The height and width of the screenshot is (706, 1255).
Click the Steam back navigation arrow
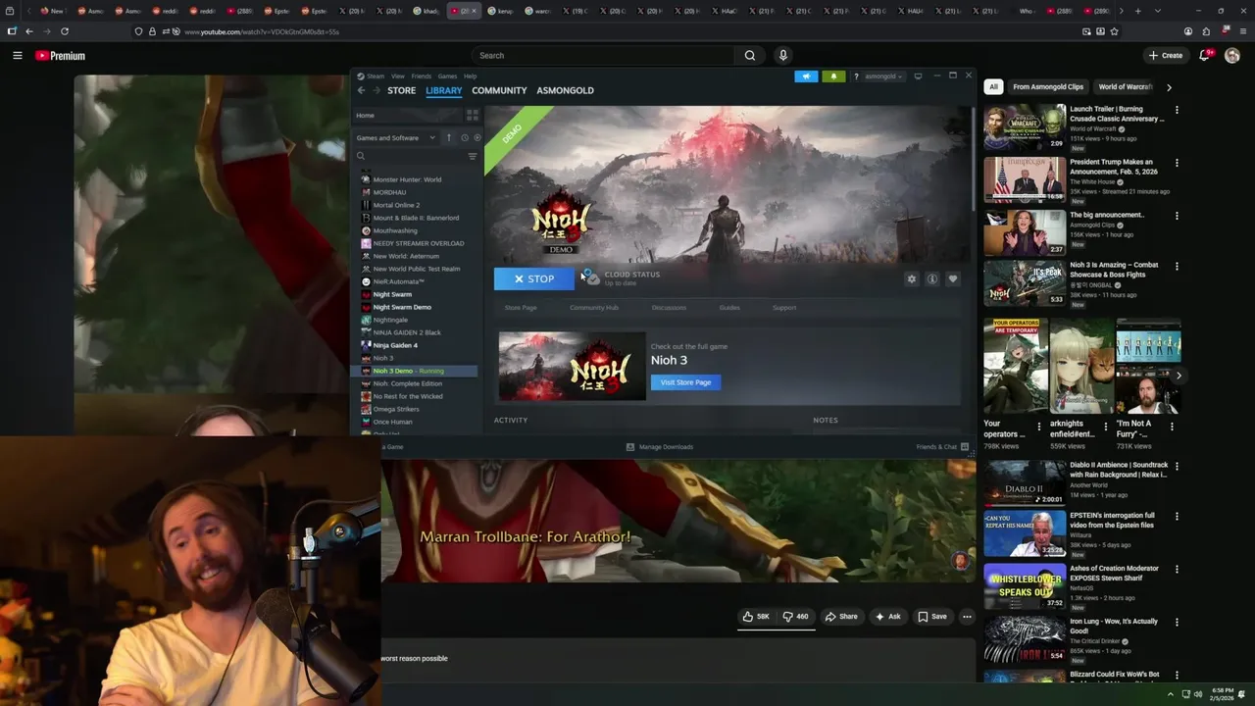pyautogui.click(x=361, y=90)
